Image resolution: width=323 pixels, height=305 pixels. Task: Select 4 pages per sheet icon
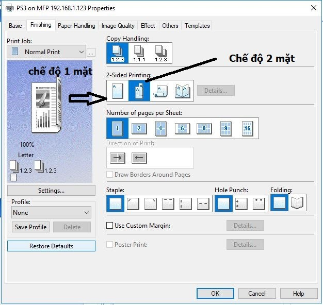tap(160, 128)
